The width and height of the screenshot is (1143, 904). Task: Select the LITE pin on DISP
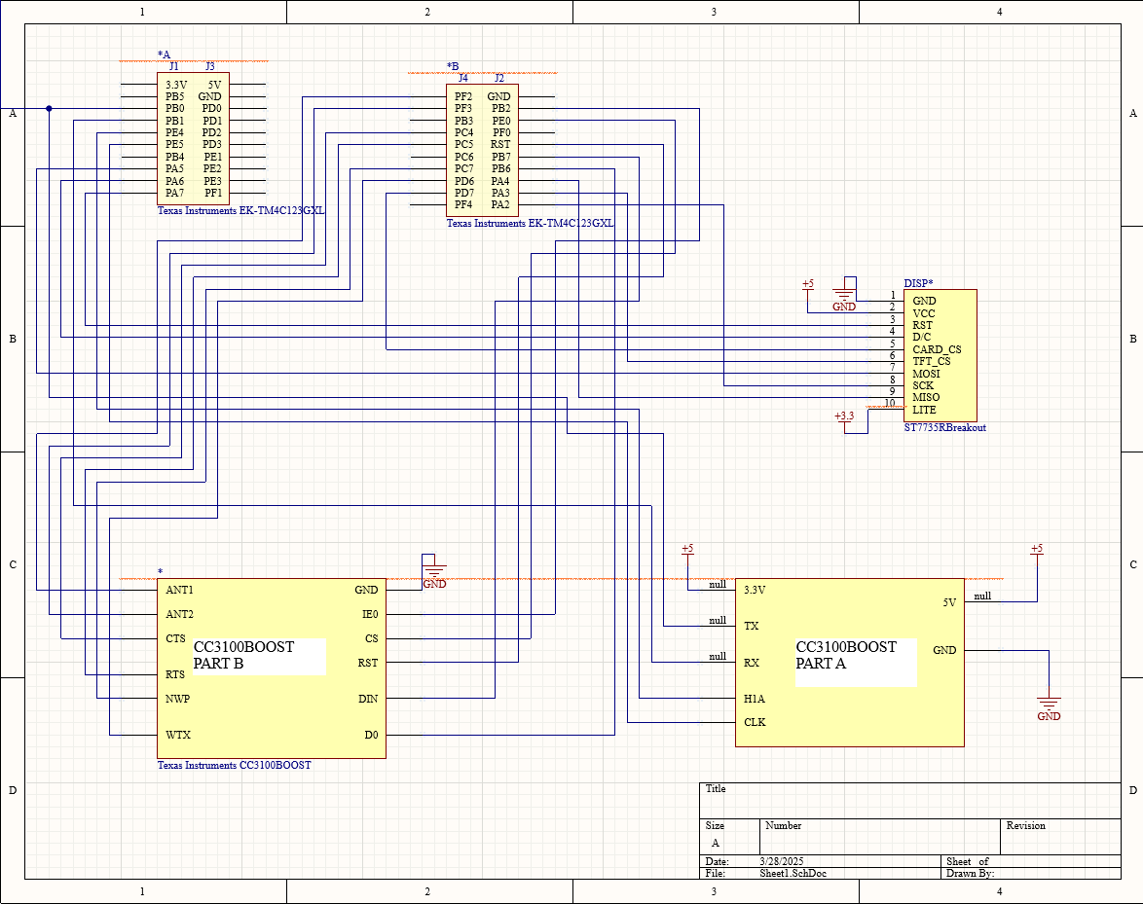click(924, 410)
